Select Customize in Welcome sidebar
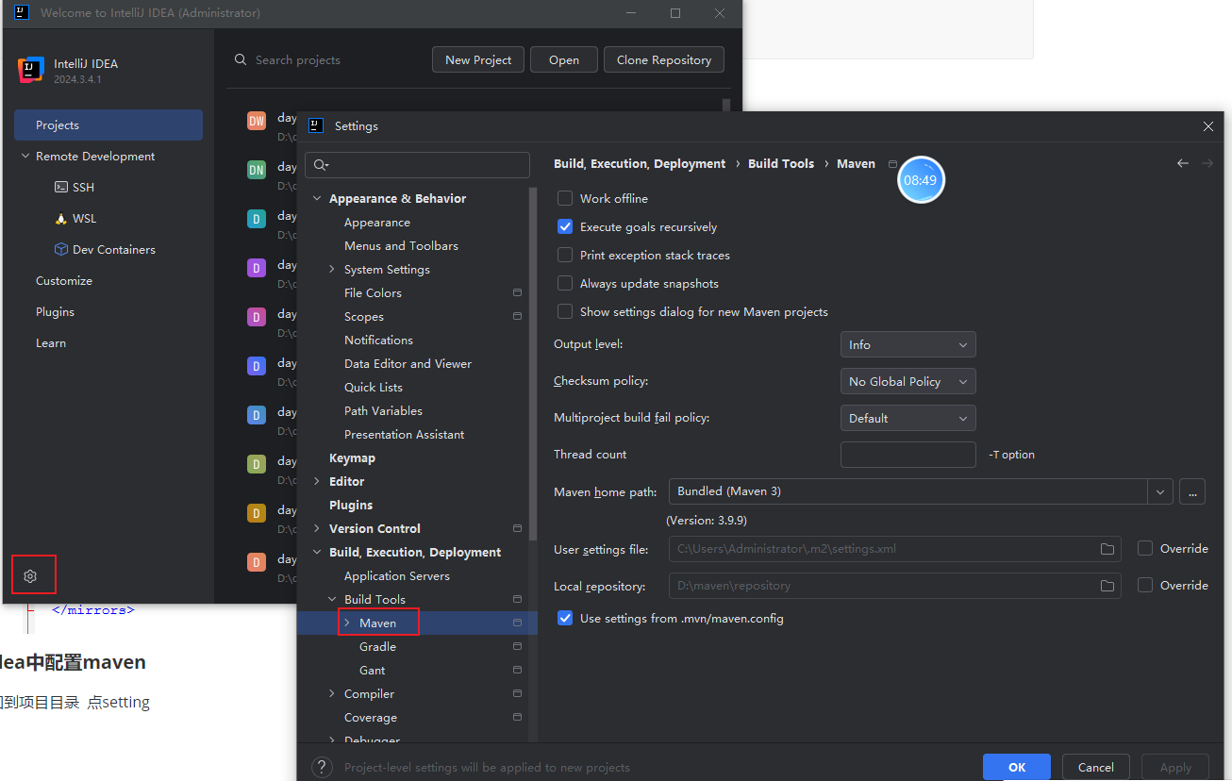 [x=64, y=281]
